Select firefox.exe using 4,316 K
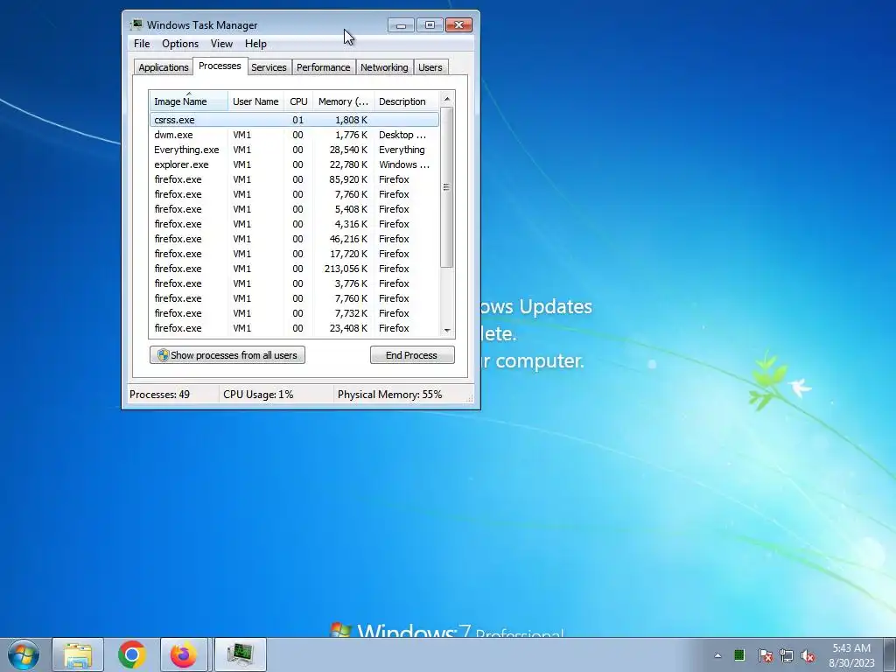896x672 pixels. coord(294,224)
